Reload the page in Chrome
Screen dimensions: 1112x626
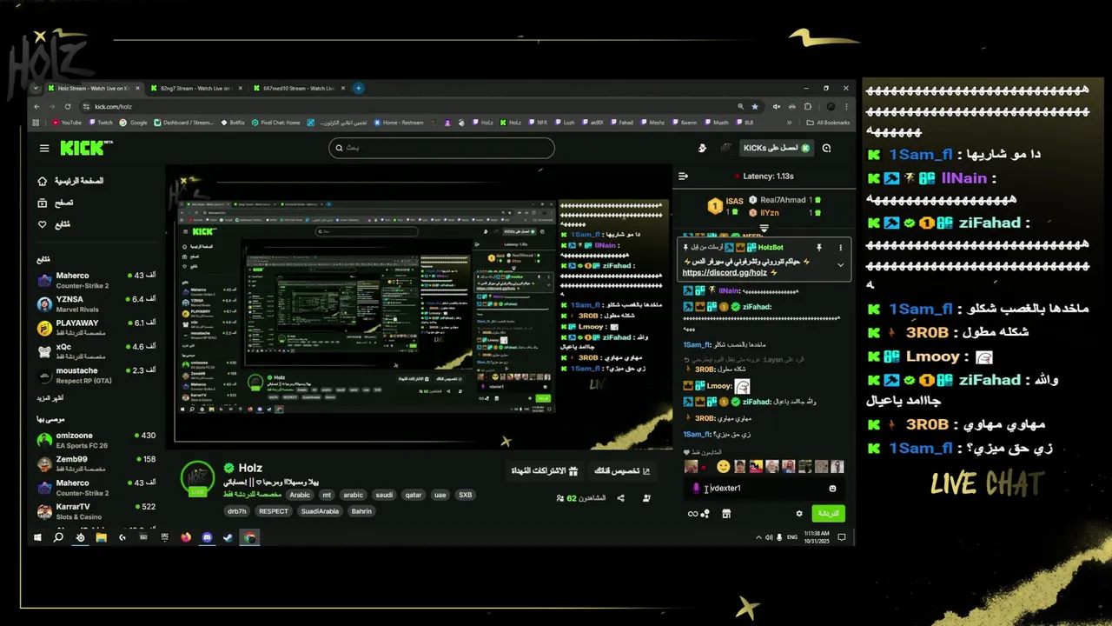pos(69,107)
